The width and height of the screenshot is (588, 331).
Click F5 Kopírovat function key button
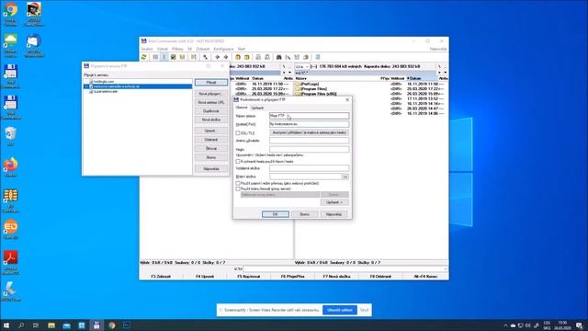click(249, 276)
